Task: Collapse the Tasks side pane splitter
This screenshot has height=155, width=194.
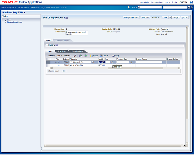Action: pyautogui.click(x=41, y=148)
